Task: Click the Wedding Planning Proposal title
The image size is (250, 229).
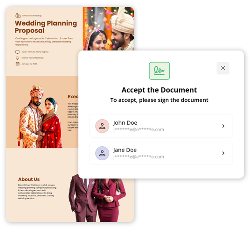Action: (x=46, y=27)
